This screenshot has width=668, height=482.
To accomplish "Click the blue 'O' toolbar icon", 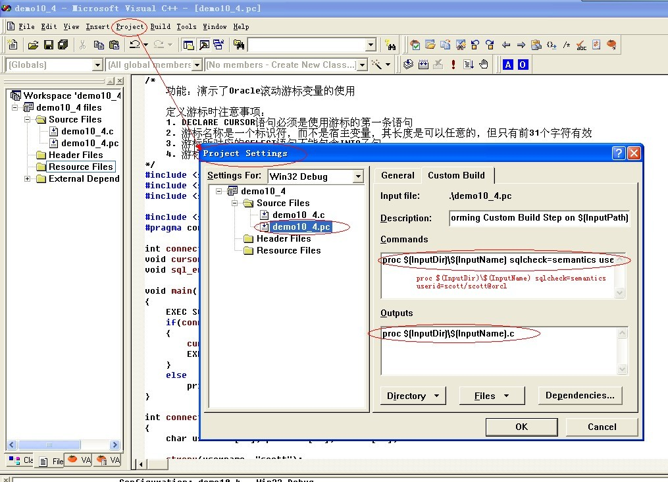I will (523, 65).
